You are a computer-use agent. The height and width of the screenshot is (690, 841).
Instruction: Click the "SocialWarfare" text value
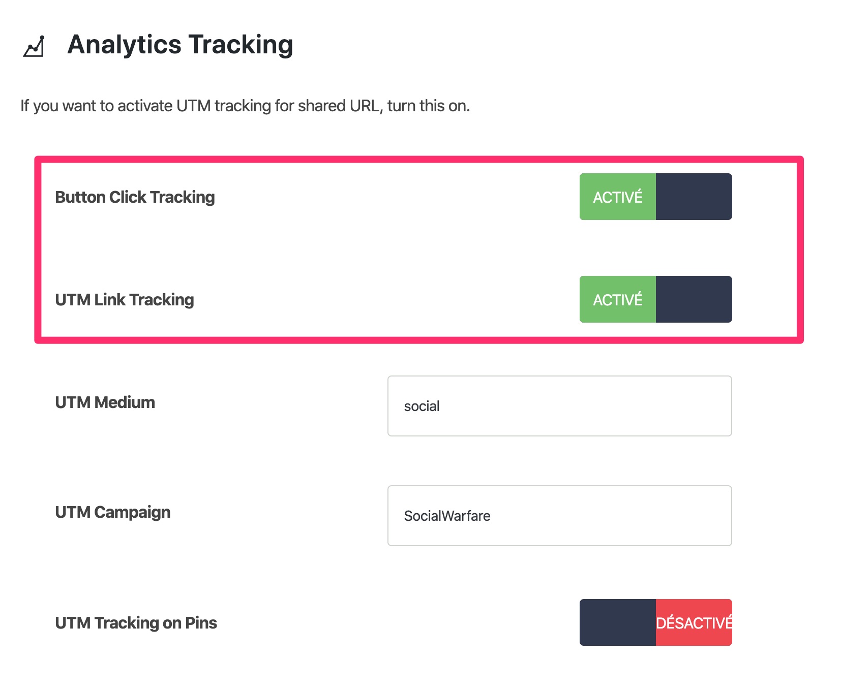[x=447, y=516]
